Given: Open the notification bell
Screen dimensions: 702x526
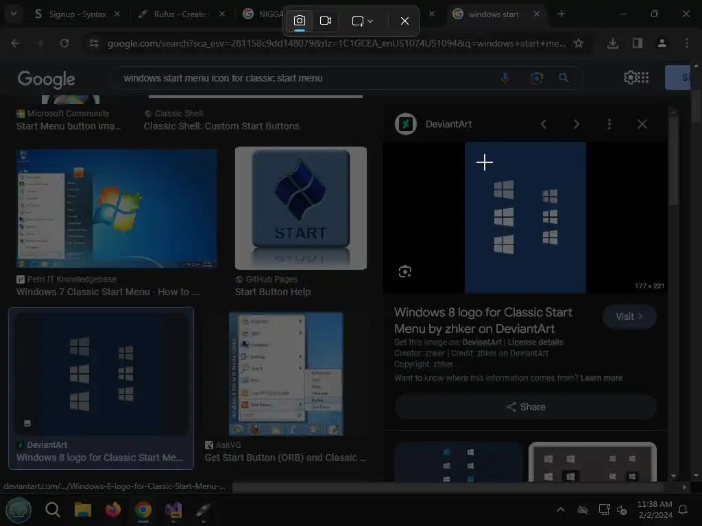Looking at the screenshot, I should [683, 510].
